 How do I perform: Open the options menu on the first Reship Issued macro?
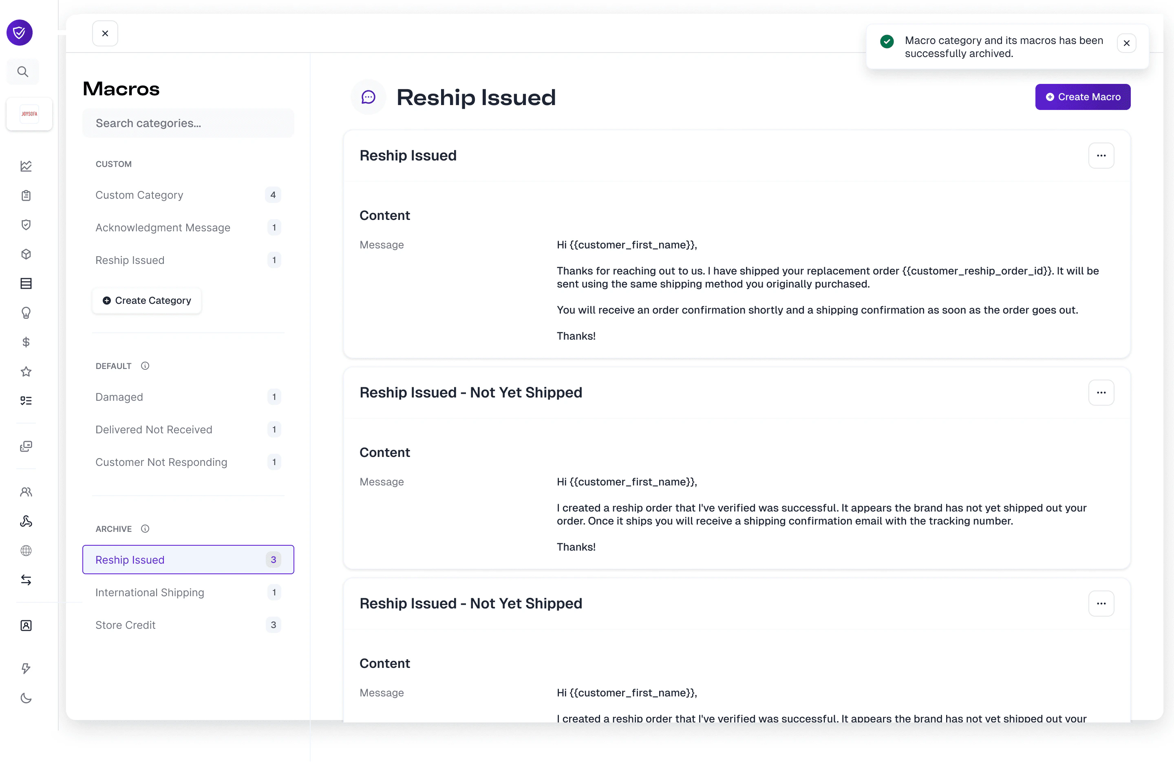[1101, 156]
